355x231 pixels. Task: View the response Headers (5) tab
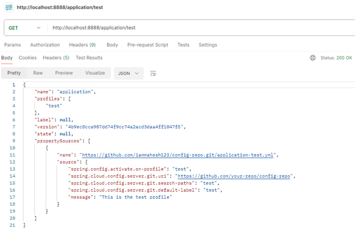(56, 57)
